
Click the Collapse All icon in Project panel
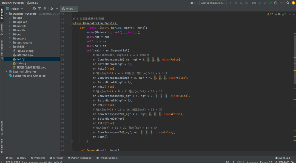point(45,9)
